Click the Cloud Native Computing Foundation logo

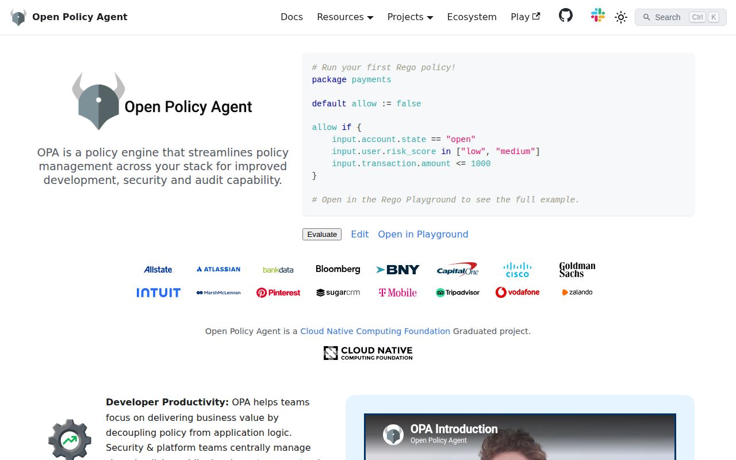pyautogui.click(x=368, y=353)
